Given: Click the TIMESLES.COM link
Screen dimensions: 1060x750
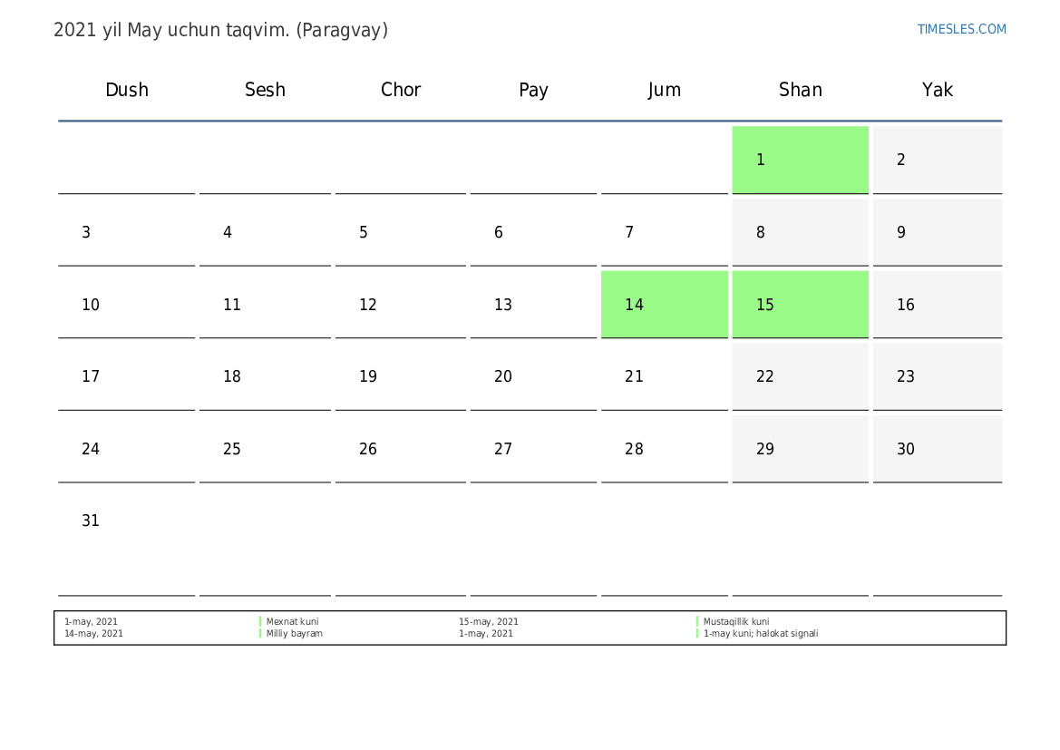Looking at the screenshot, I should 961,29.
